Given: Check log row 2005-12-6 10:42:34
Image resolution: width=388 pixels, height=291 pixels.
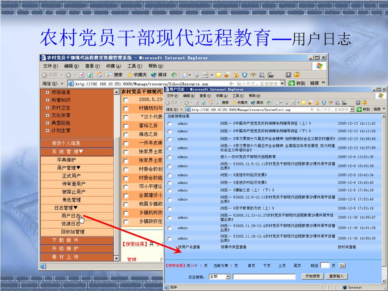Looking at the screenshot, I should pos(169,175).
